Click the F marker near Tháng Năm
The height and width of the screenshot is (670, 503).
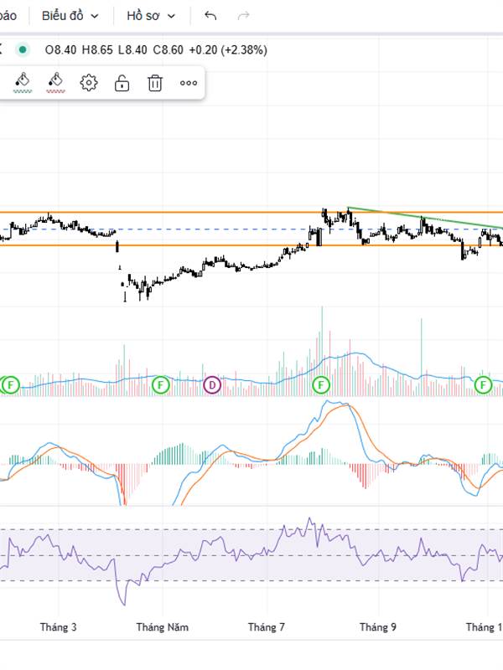[161, 385]
